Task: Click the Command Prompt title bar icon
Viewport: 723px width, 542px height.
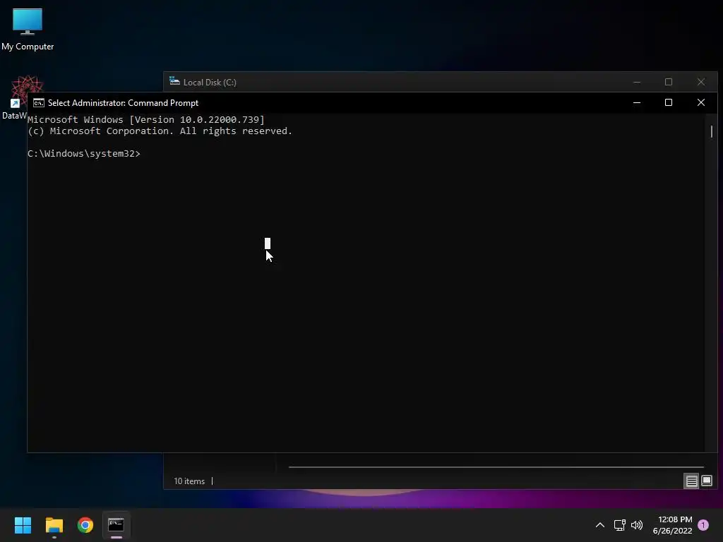Action: 39,103
